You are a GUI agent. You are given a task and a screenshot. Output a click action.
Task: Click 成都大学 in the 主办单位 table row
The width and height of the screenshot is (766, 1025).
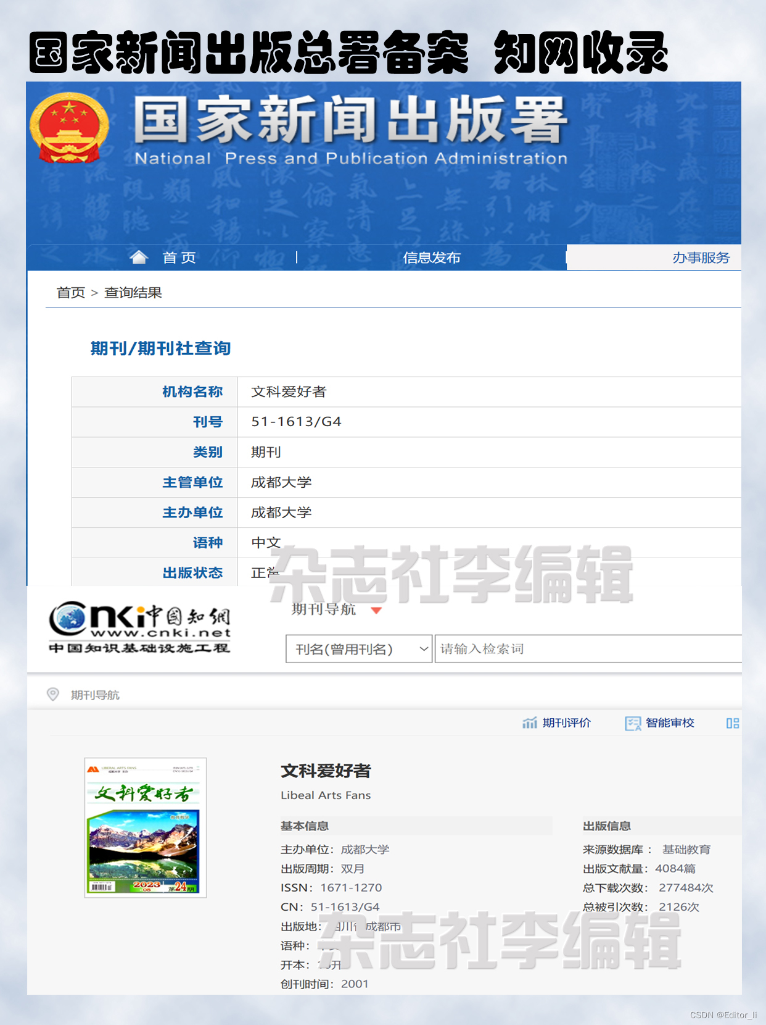pyautogui.click(x=281, y=512)
